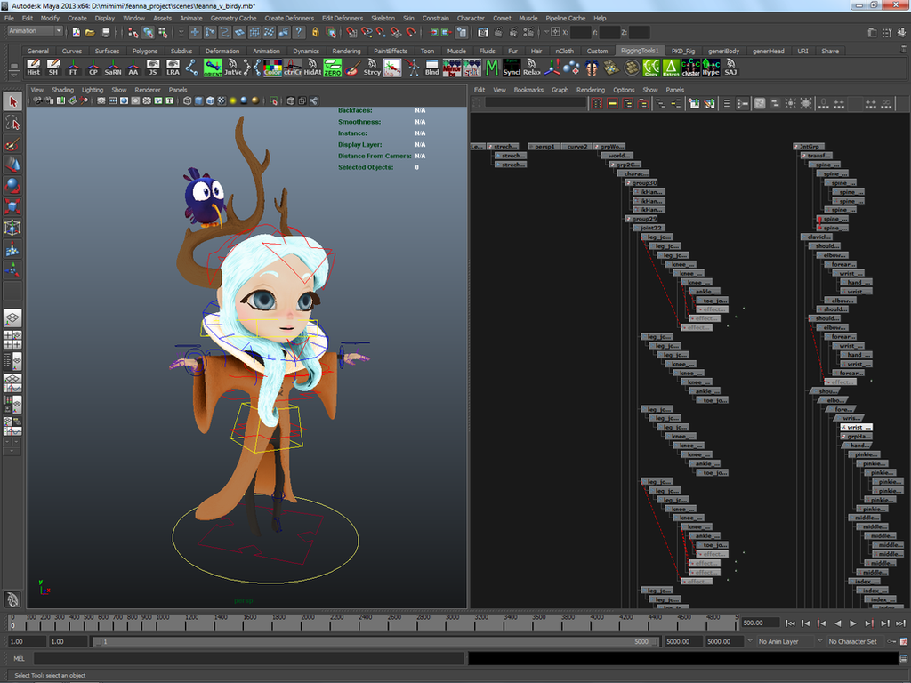Click the green ZERO shelf icon
911x683 pixels.
[333, 68]
